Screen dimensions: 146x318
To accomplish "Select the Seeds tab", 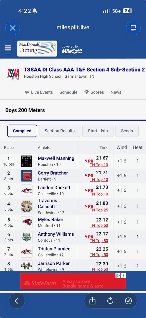I will click(127, 131).
